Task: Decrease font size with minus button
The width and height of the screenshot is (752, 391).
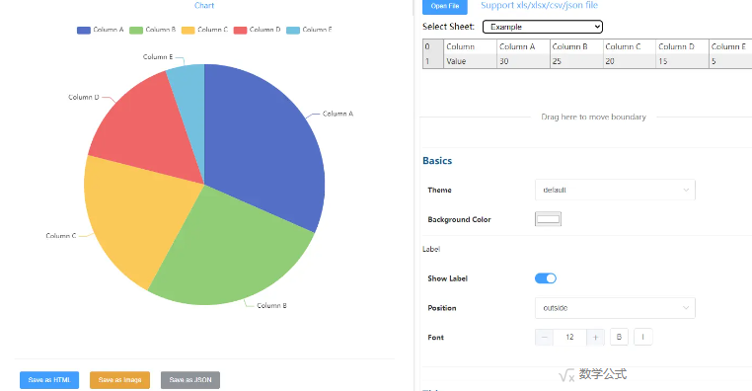Action: pos(545,338)
